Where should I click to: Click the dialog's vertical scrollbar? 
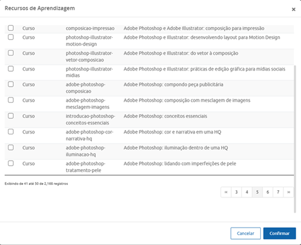[295, 139]
